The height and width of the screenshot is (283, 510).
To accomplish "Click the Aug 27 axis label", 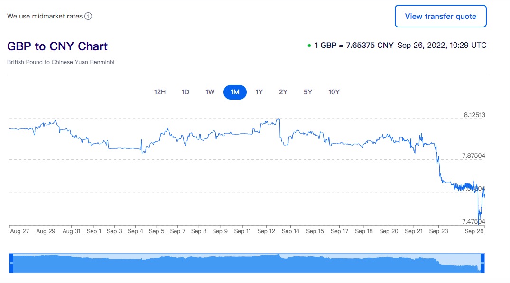I will [x=19, y=231].
